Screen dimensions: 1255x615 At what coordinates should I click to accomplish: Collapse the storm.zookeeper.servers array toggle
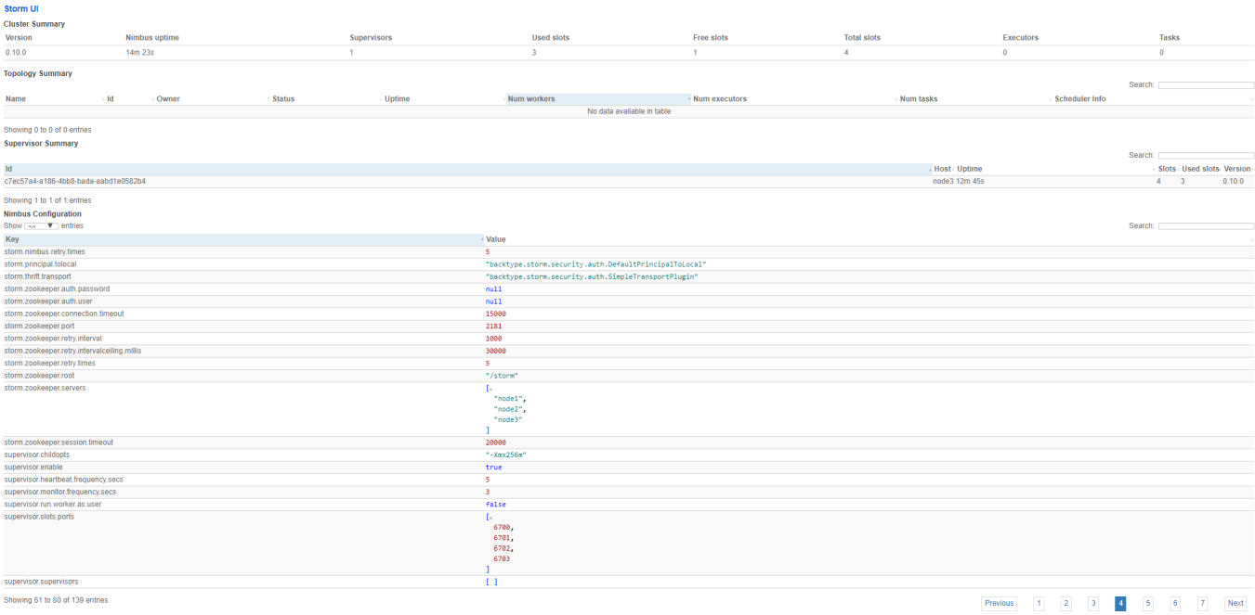[490, 389]
